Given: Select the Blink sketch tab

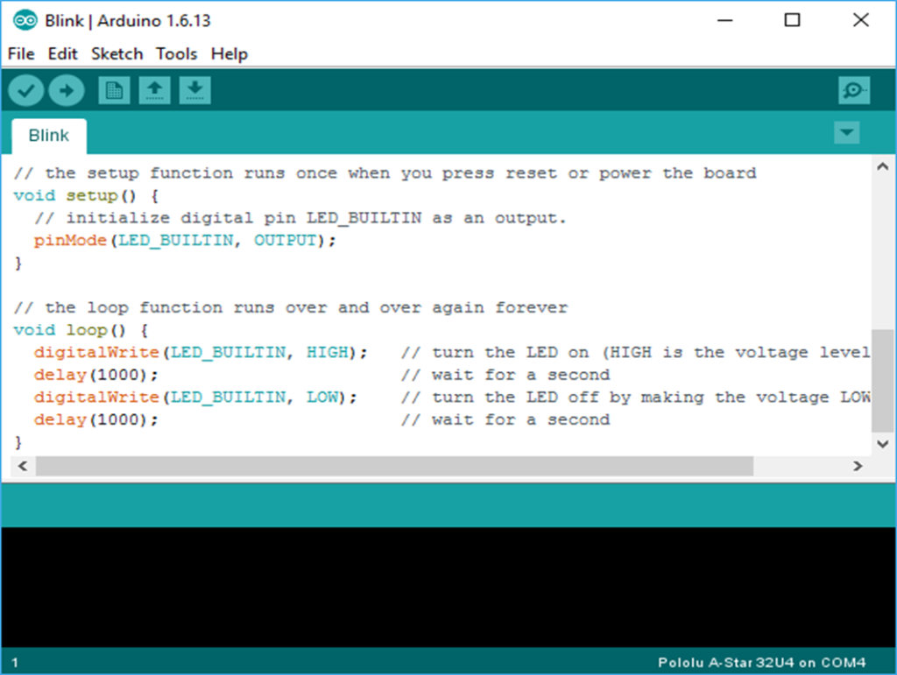Looking at the screenshot, I should 49,136.
